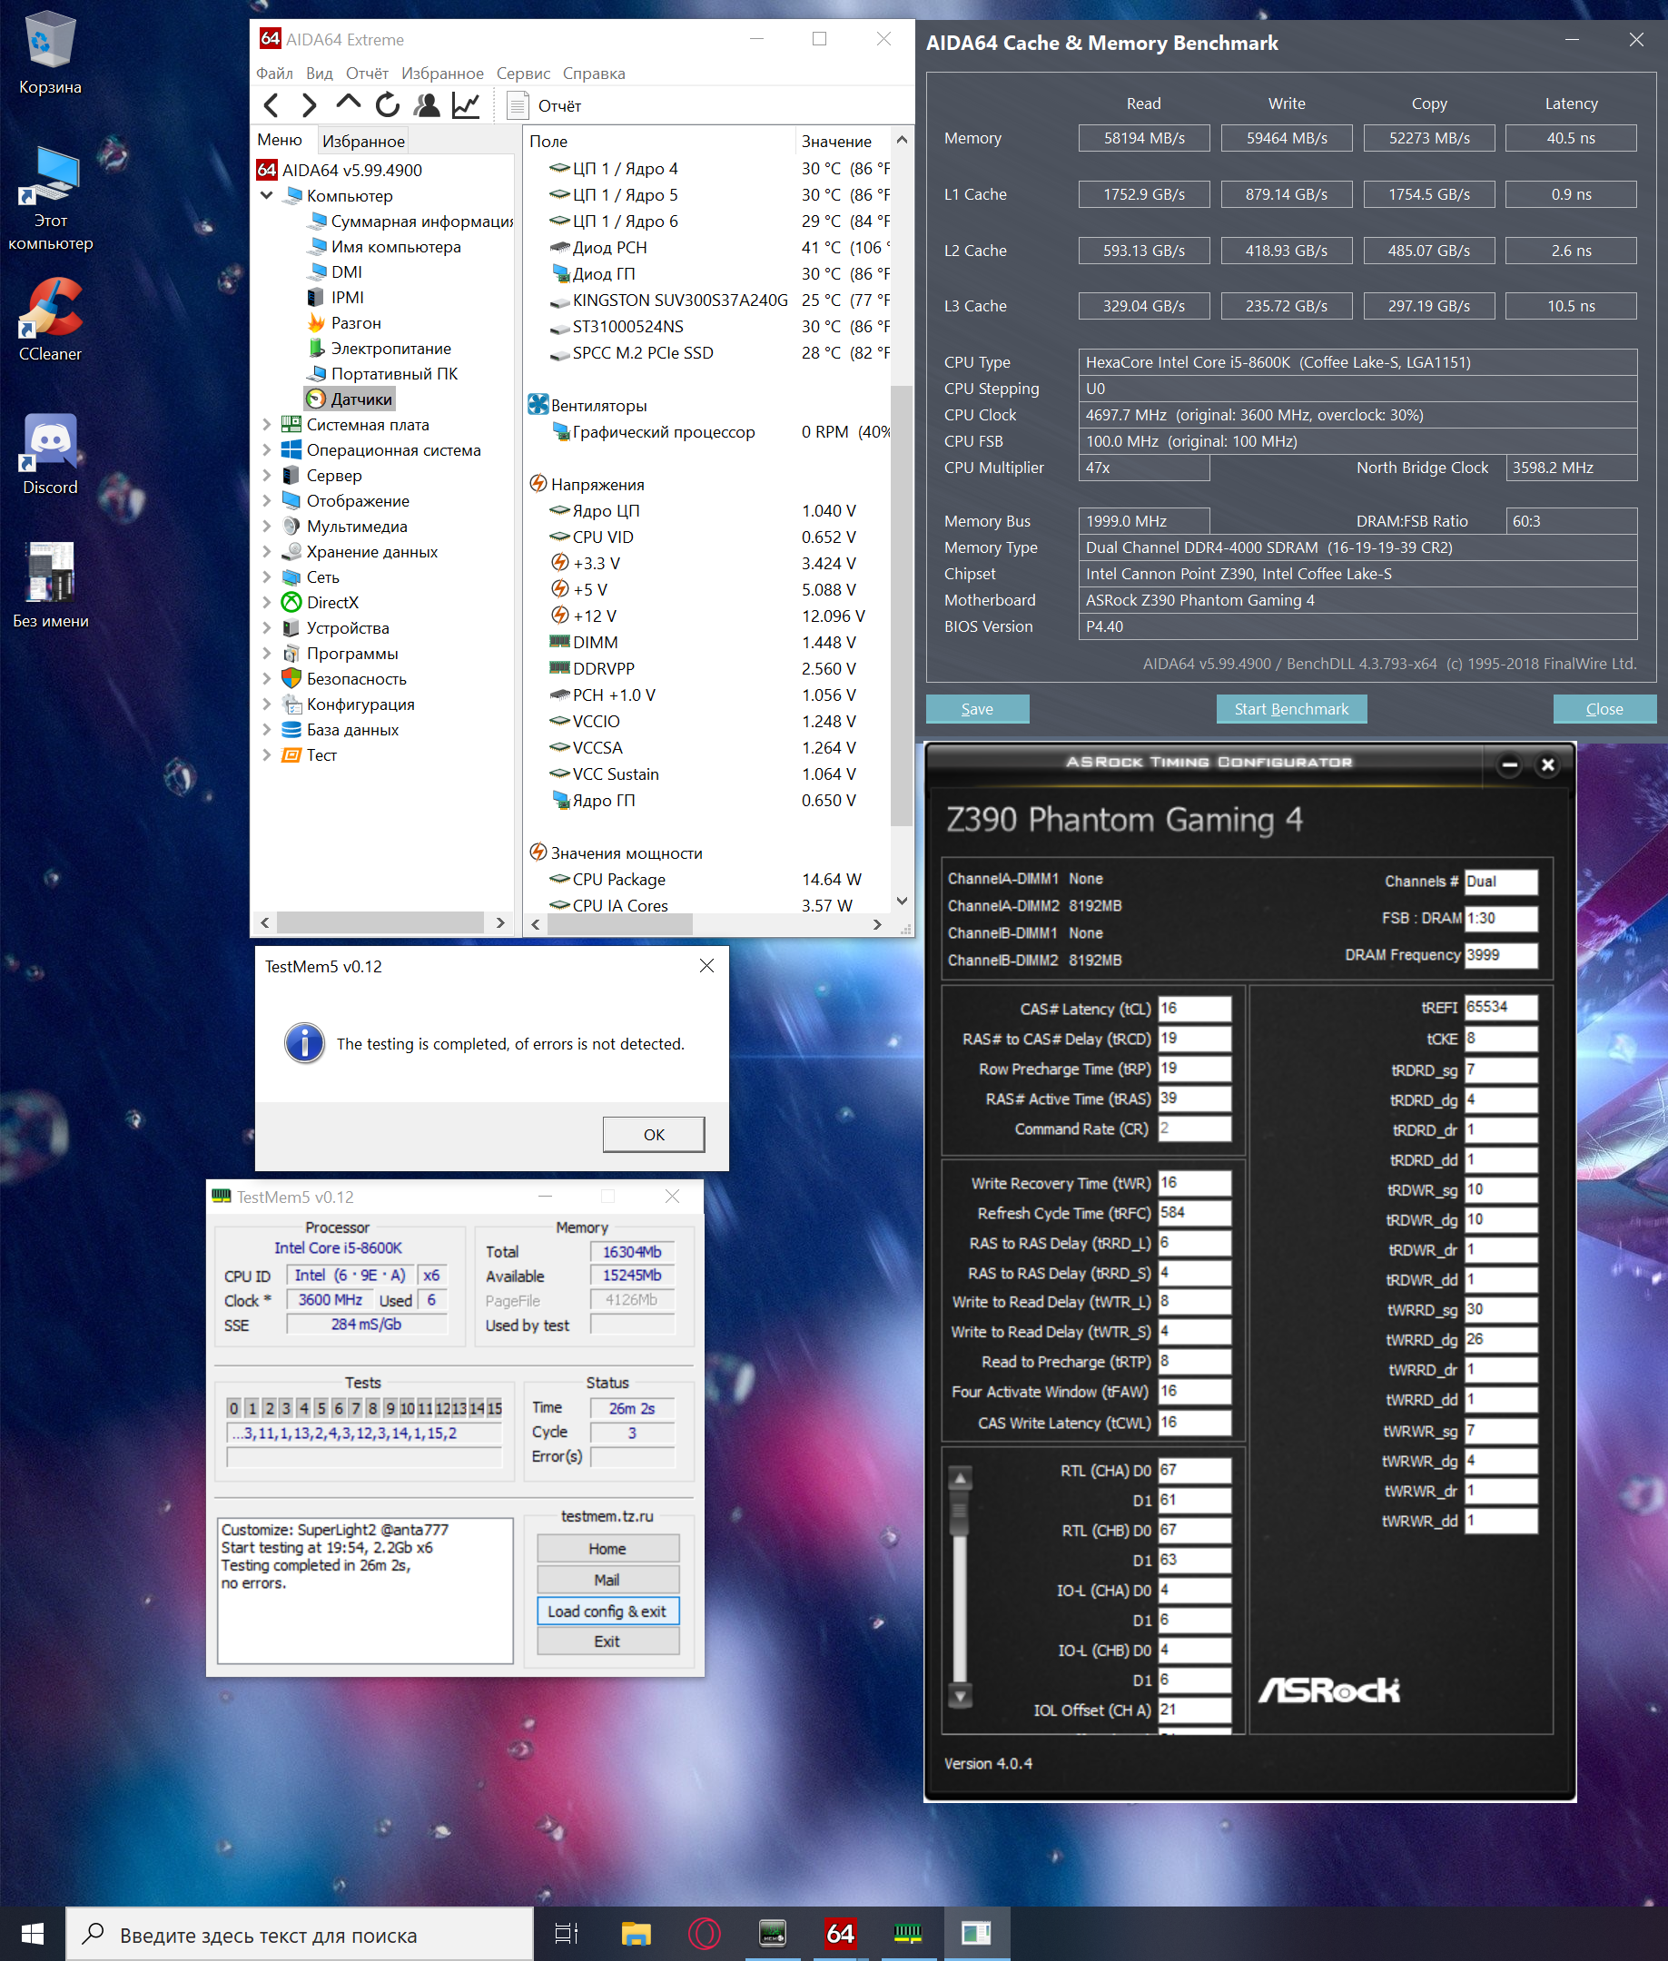The height and width of the screenshot is (1961, 1668).
Task: Click Save in Cache & Memory Benchmark
Action: 978,710
